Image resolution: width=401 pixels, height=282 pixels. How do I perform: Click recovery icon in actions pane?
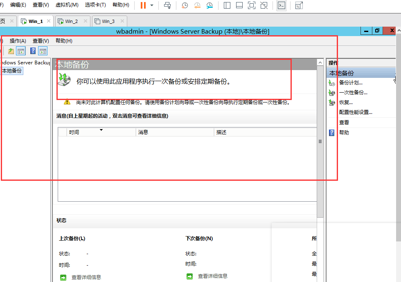coord(332,103)
